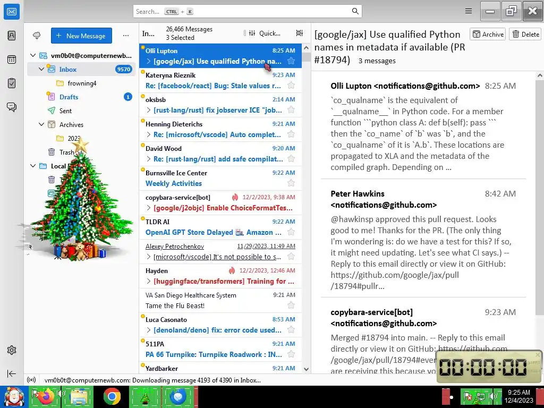Star the Burnsville Ice Center message

291,183
